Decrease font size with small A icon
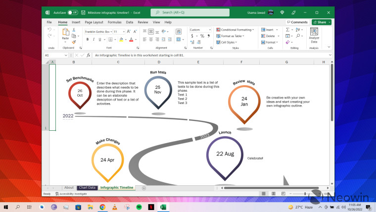This screenshot has width=376, height=212. 135,31
